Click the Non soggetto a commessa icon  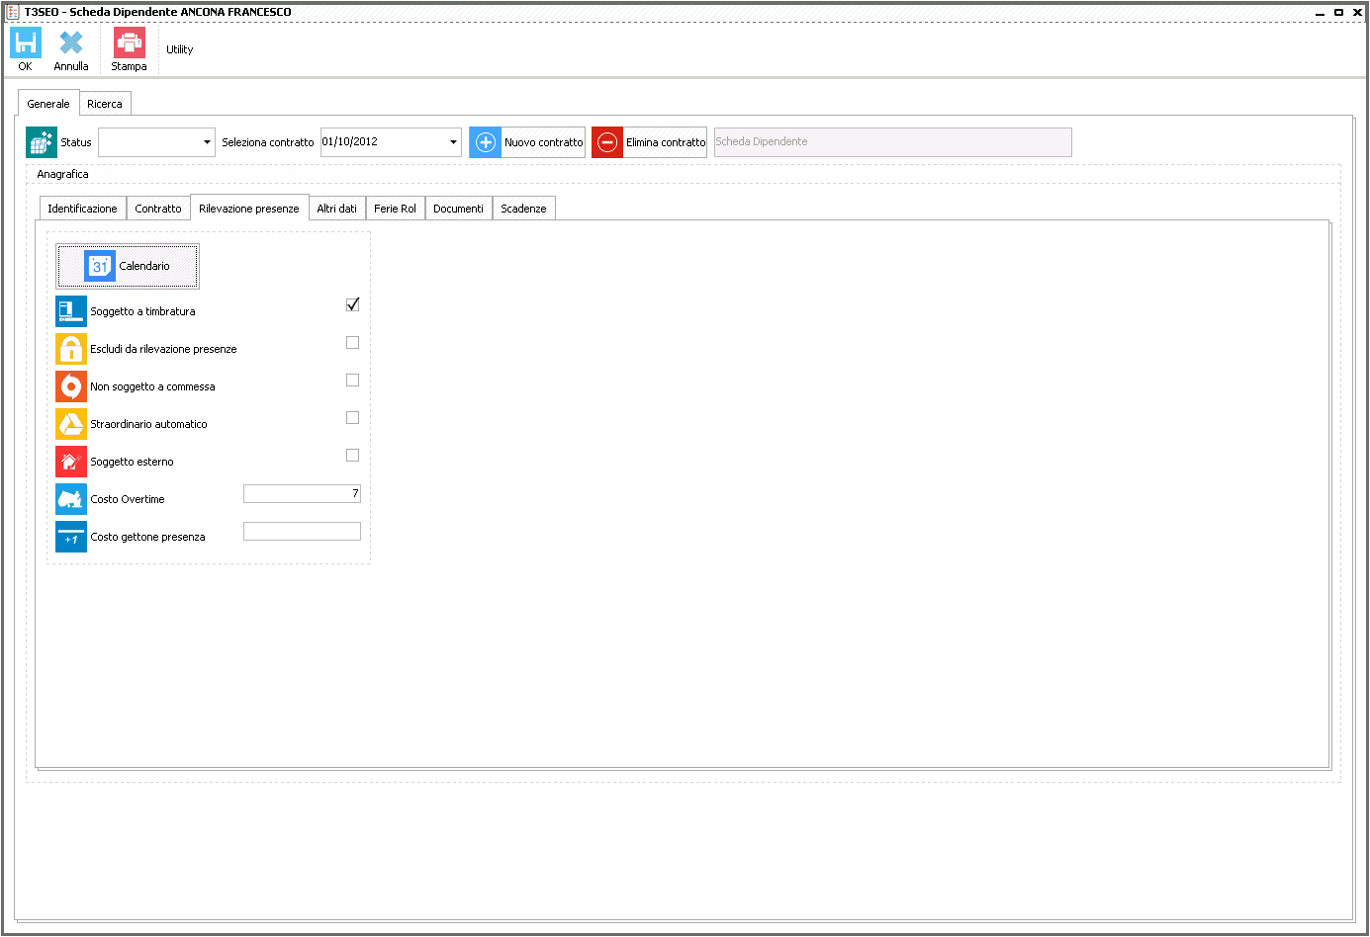coord(71,386)
